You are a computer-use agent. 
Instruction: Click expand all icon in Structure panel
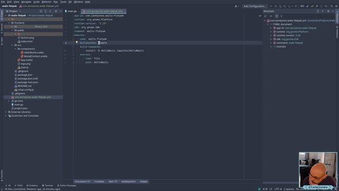[318, 11]
